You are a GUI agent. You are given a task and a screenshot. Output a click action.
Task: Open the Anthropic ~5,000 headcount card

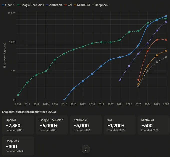coord(86,125)
